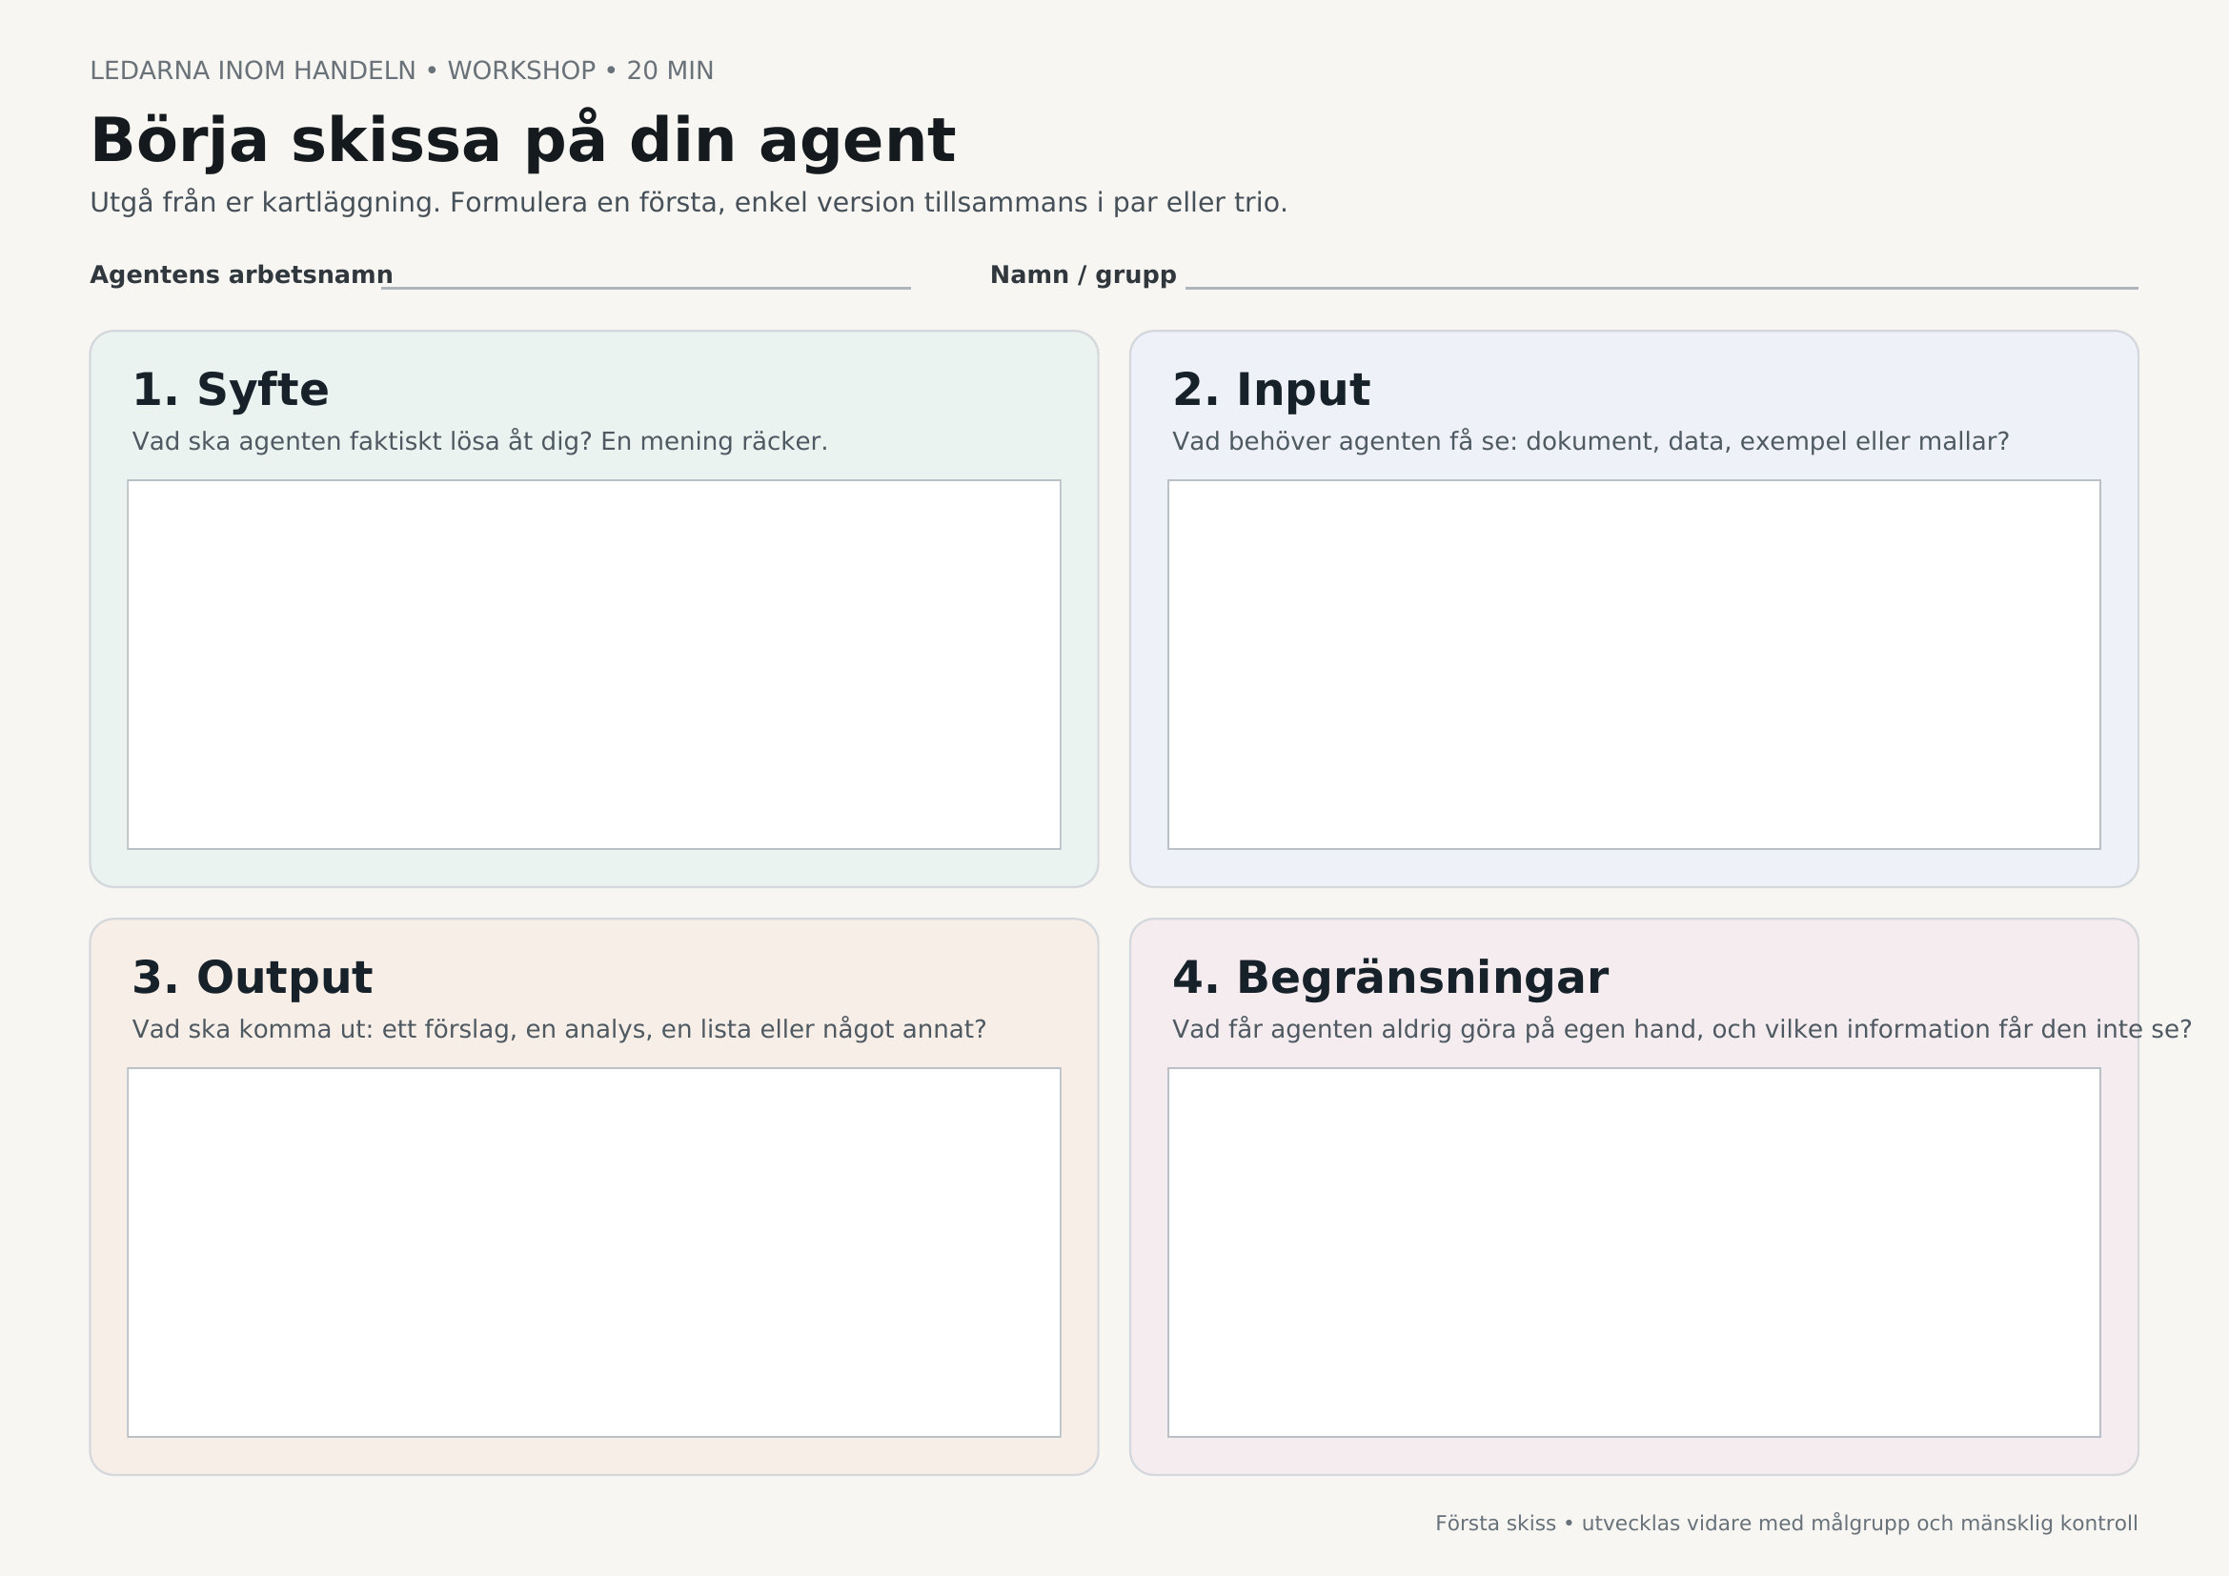Click the white answer box under 1. Syfte

click(594, 665)
